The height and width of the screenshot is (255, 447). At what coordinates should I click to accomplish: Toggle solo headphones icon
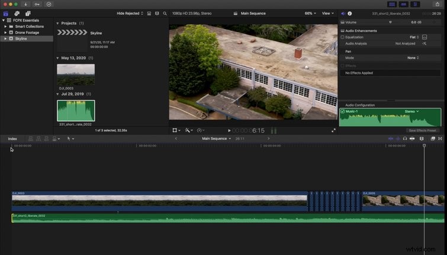click(405, 139)
